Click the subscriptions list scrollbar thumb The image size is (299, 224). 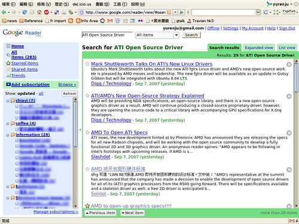pos(75,124)
